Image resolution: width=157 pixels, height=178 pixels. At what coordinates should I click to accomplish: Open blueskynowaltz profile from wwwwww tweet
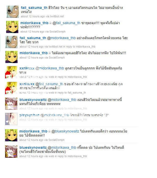tap(33, 100)
